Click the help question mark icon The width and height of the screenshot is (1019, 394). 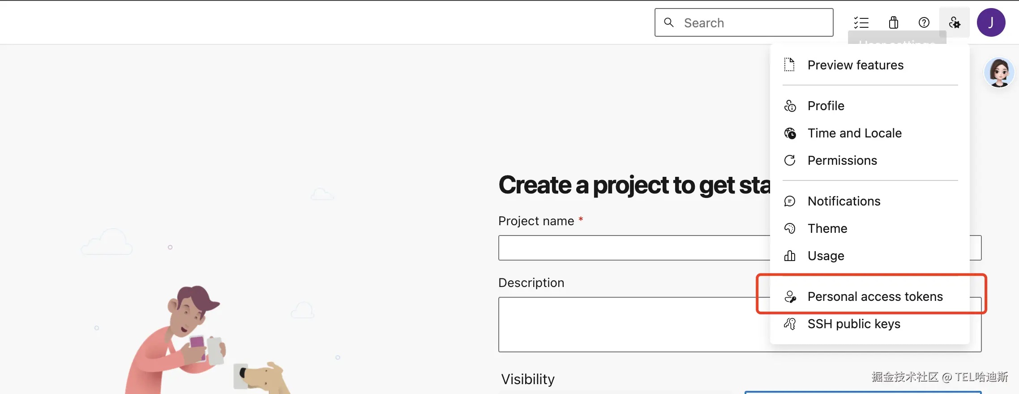pos(924,22)
